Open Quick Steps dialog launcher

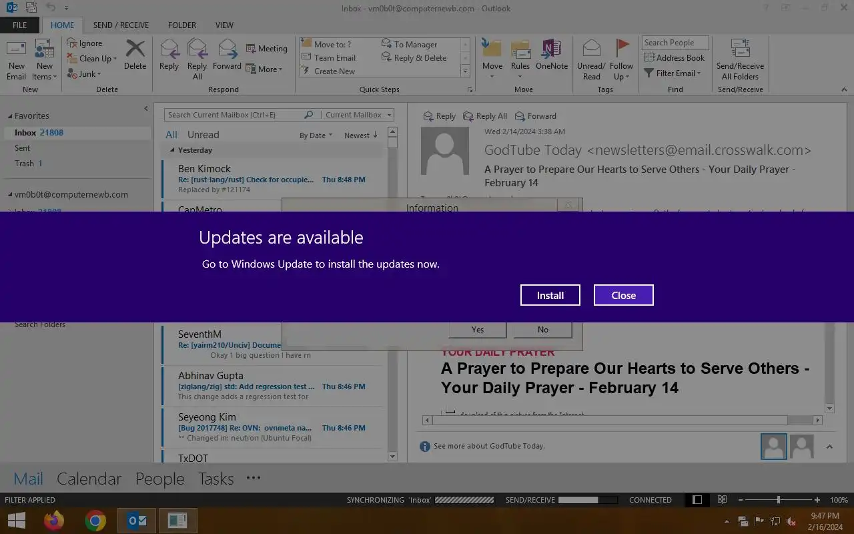click(470, 89)
